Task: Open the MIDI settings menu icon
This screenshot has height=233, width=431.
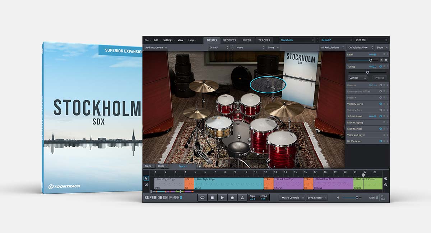Action: coord(377,198)
